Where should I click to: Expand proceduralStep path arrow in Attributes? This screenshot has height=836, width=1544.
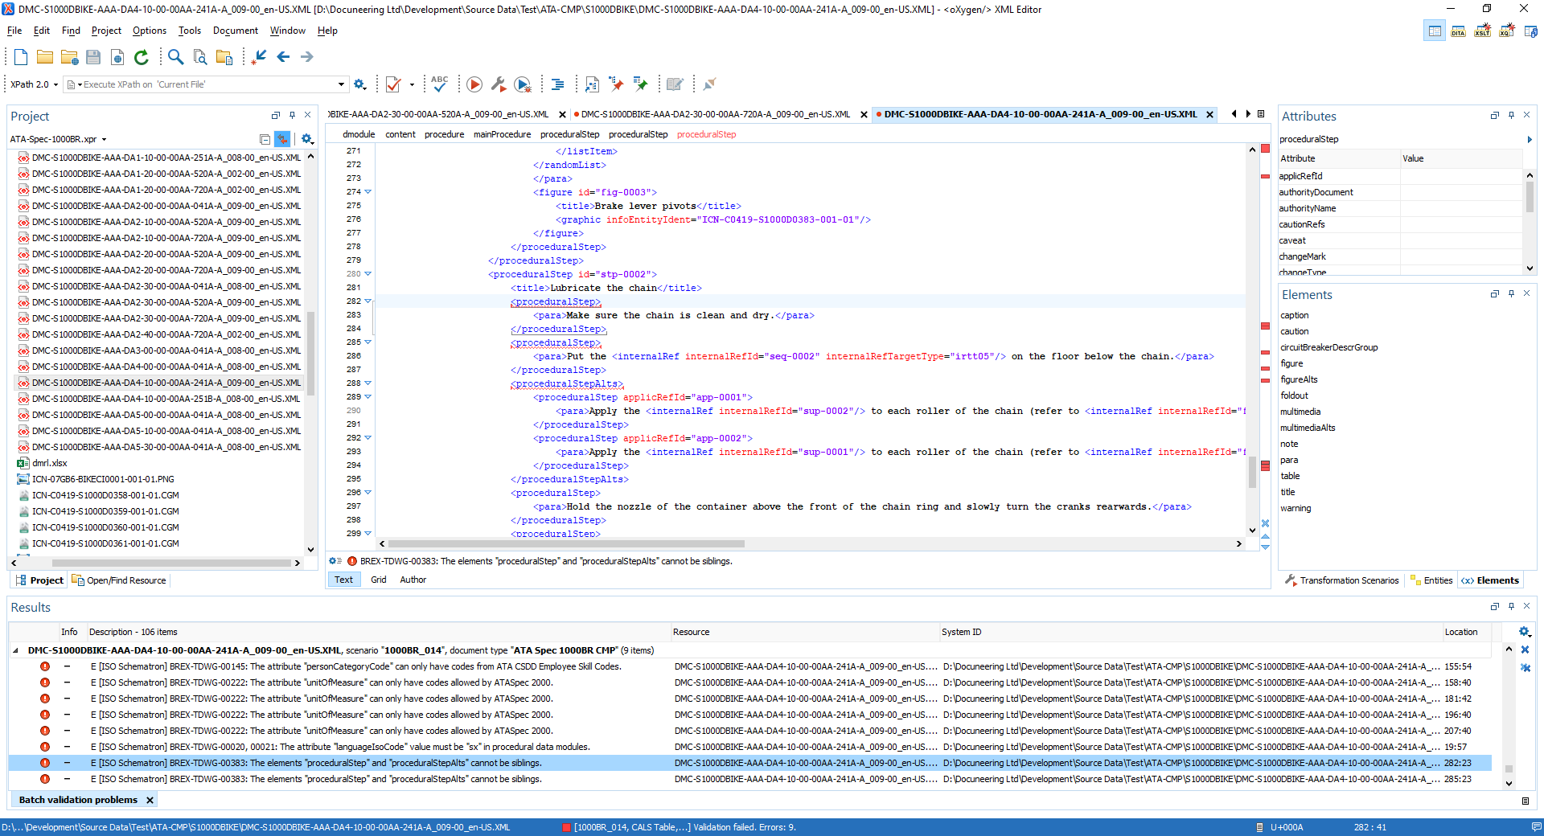coord(1529,140)
